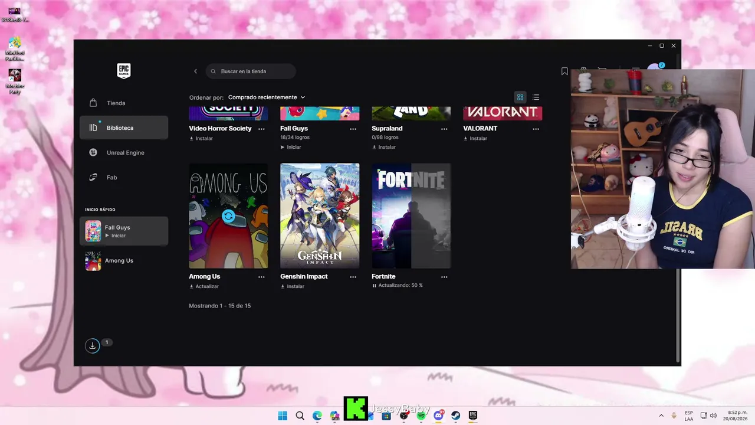
Task: Switch to grid view
Action: coord(520,97)
